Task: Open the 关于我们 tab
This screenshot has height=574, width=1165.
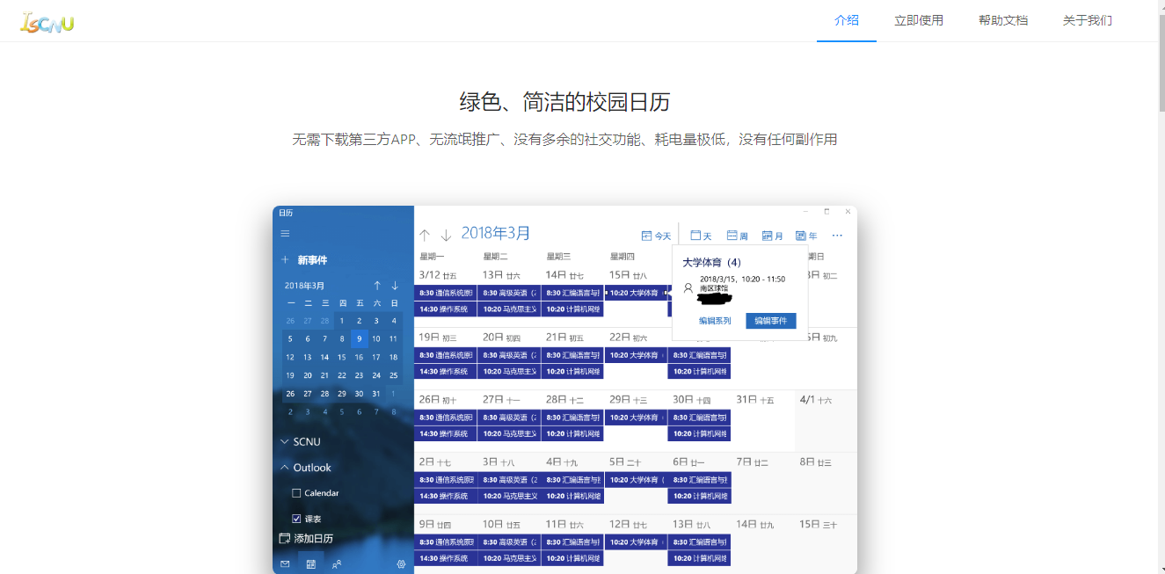Action: point(1088,20)
